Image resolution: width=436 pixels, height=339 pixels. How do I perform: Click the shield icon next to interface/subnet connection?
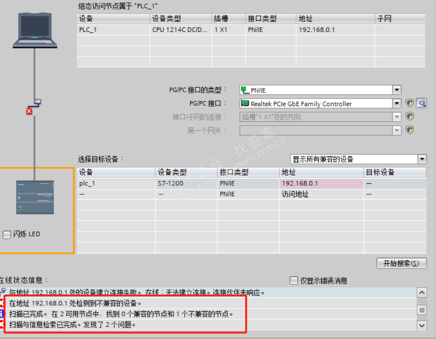[409, 116]
